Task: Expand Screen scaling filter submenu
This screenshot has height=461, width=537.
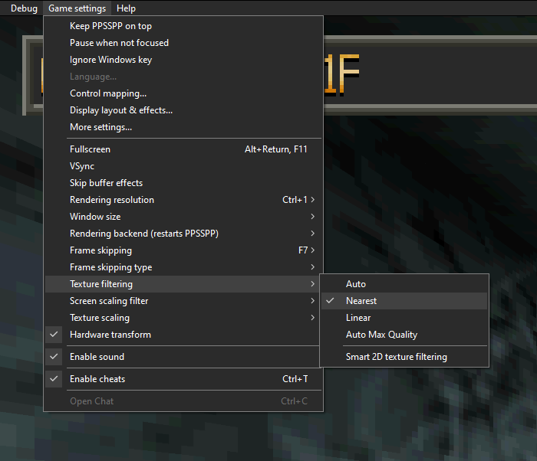Action: [x=183, y=301]
